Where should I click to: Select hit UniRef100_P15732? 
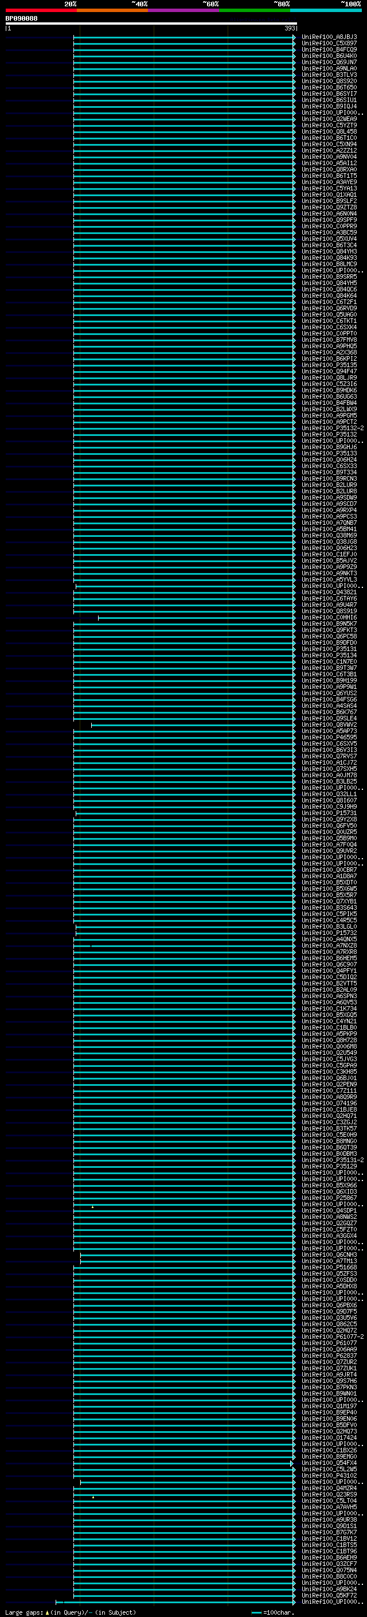(x=329, y=933)
